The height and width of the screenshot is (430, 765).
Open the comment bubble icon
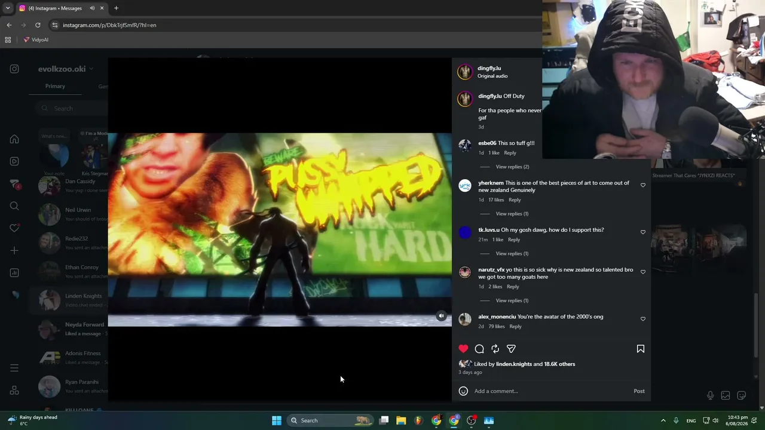coord(479,349)
